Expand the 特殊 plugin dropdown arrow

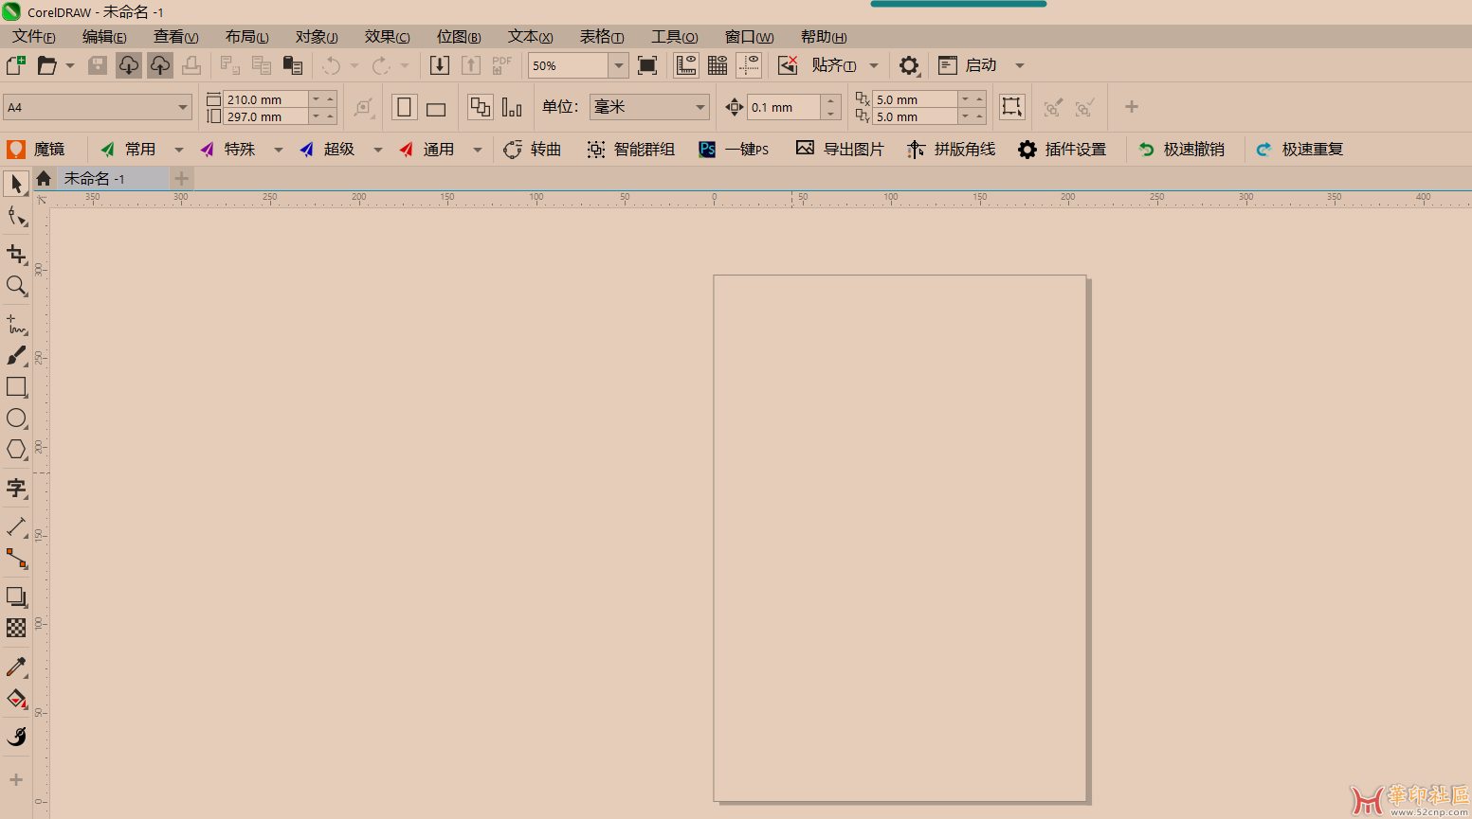click(278, 150)
